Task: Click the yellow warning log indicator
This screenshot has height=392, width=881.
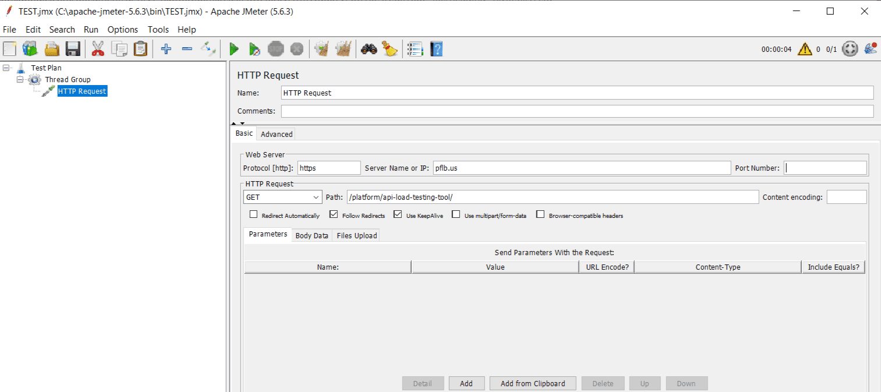Action: (x=805, y=49)
